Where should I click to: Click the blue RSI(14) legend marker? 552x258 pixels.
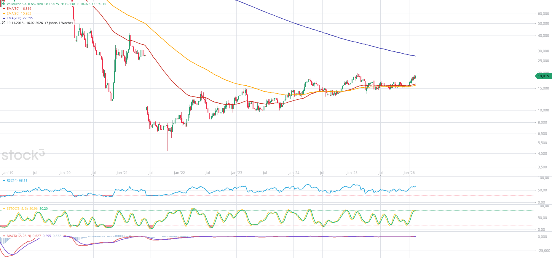point(4,180)
